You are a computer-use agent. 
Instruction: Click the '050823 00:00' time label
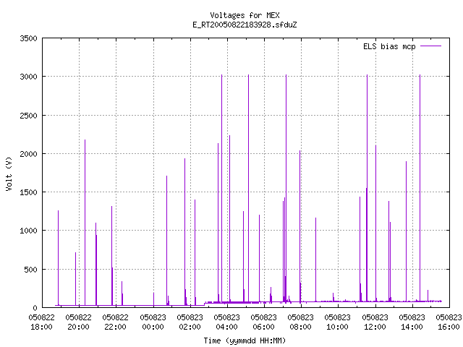click(153, 322)
